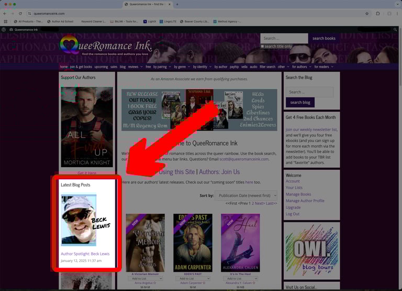Open Add to List under It's In The Heel
The height and width of the screenshot is (291, 402).
[240, 278]
